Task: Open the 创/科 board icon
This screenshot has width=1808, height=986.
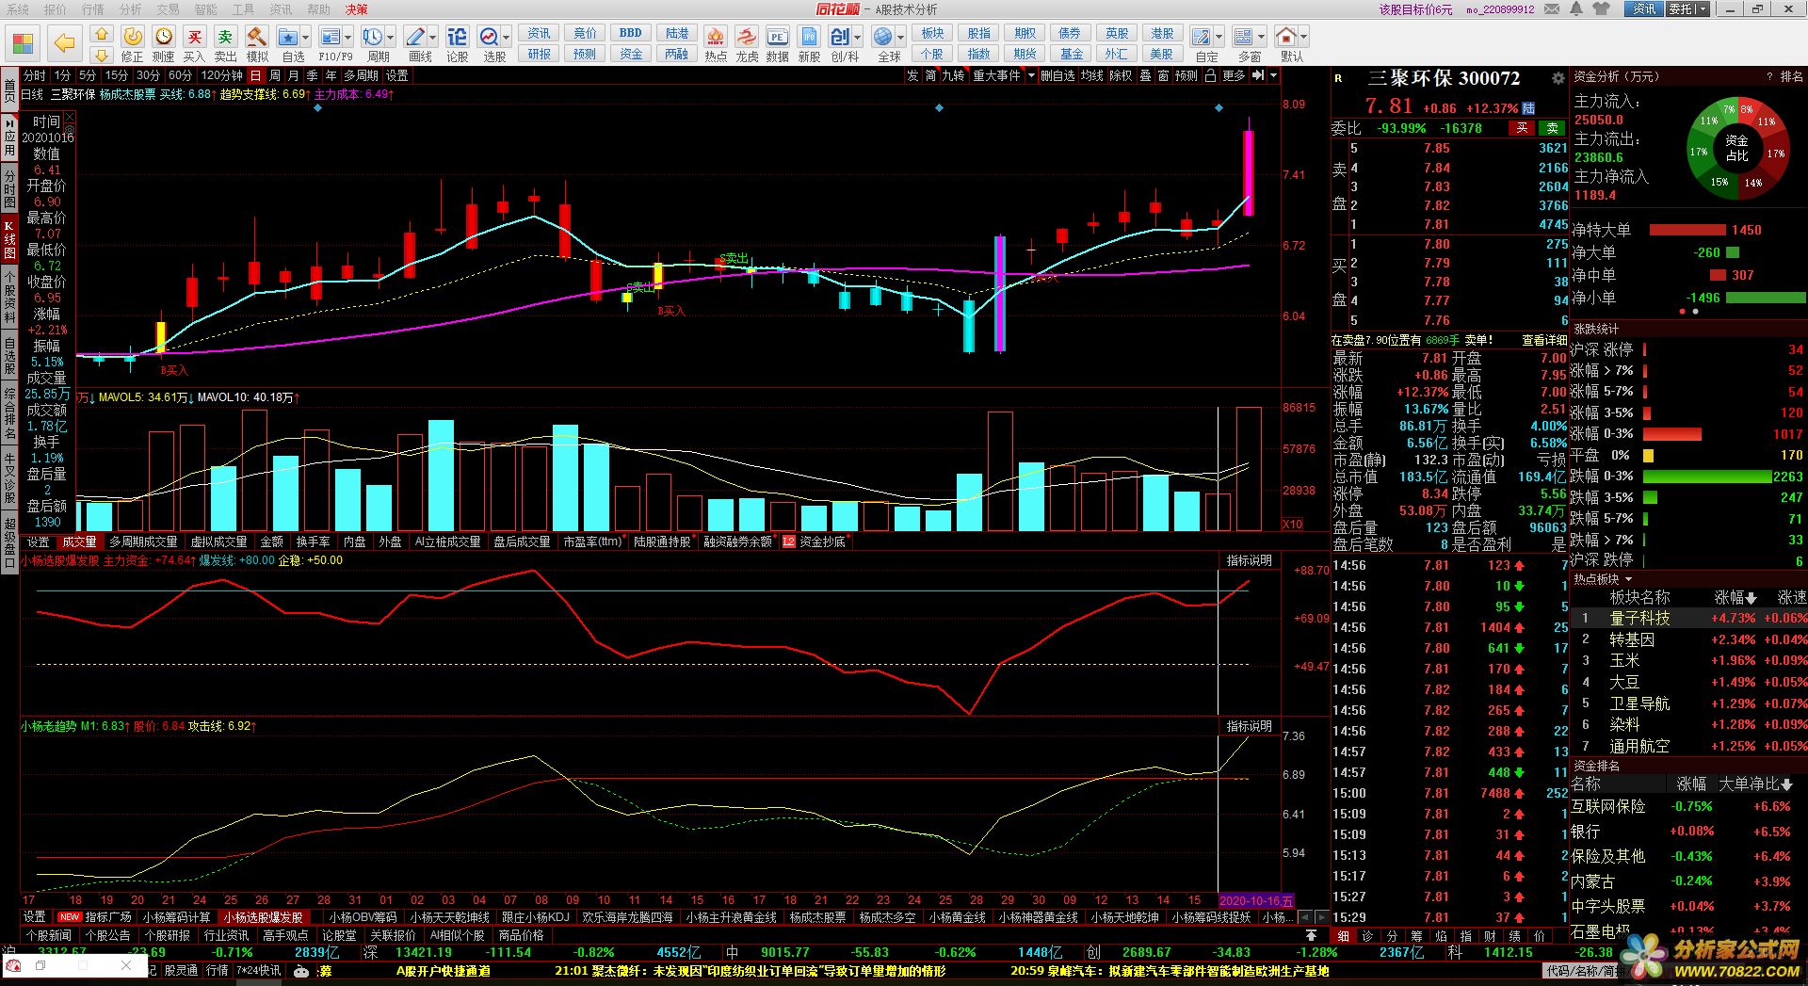Action: 839,37
